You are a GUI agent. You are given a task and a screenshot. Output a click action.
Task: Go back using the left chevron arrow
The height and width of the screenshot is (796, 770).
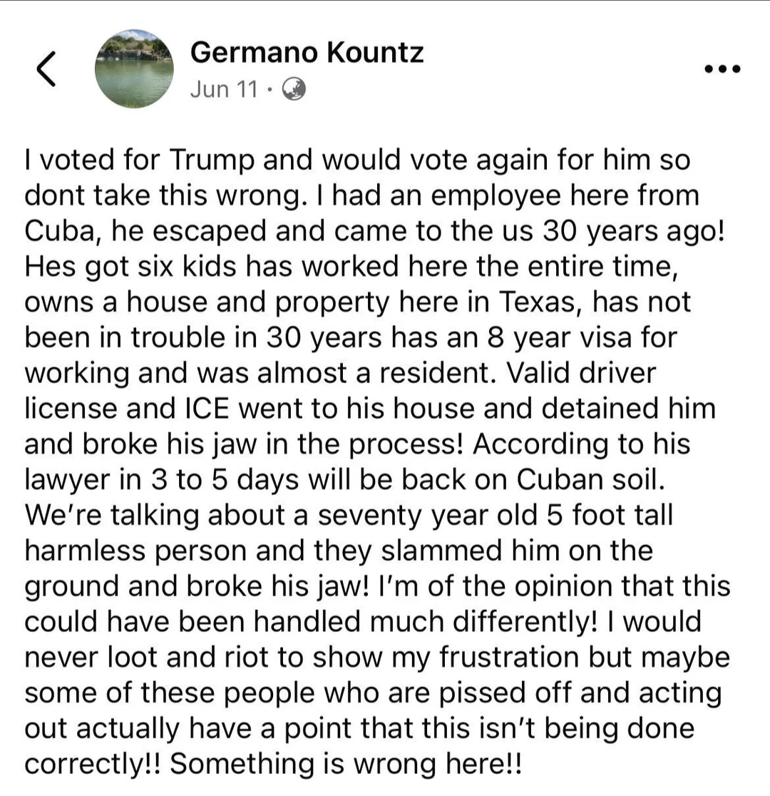point(46,68)
